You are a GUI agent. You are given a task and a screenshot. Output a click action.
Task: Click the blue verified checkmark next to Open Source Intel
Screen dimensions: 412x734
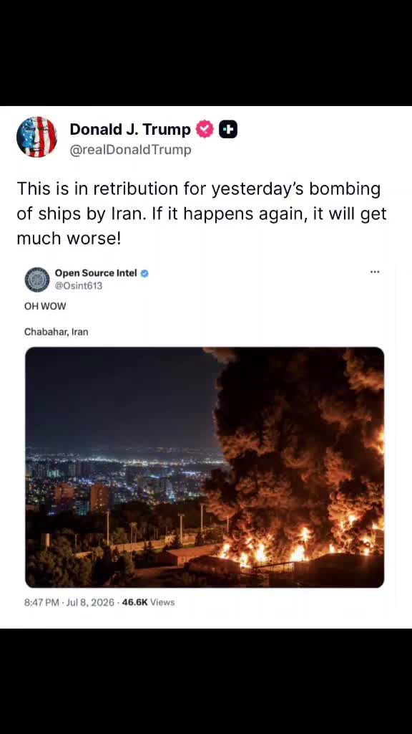(x=144, y=273)
